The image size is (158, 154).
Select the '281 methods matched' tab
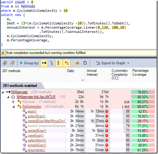[21, 86]
